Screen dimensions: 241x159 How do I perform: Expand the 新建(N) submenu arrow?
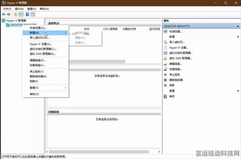(x=66, y=33)
